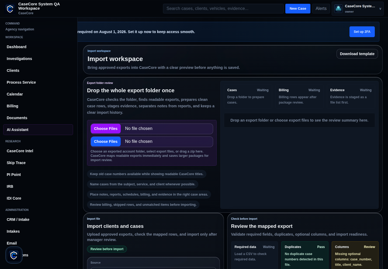Screen dimensions: 388x269
Task: Open Documents section
Action: click(38, 118)
